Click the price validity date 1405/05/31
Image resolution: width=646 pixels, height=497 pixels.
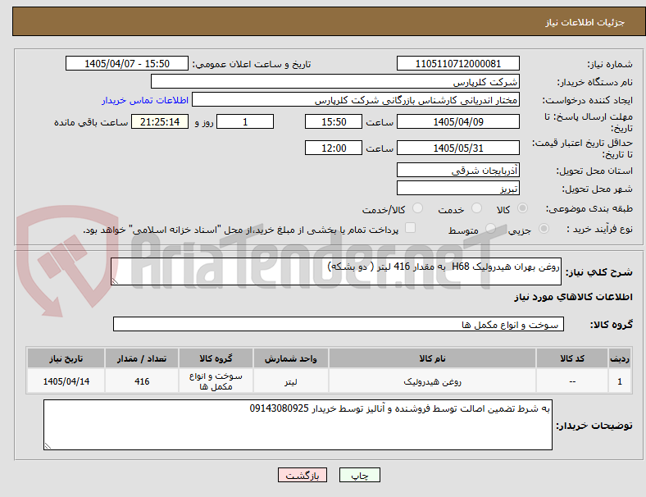click(x=457, y=148)
